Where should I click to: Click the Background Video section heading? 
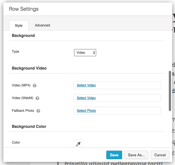(x=29, y=68)
